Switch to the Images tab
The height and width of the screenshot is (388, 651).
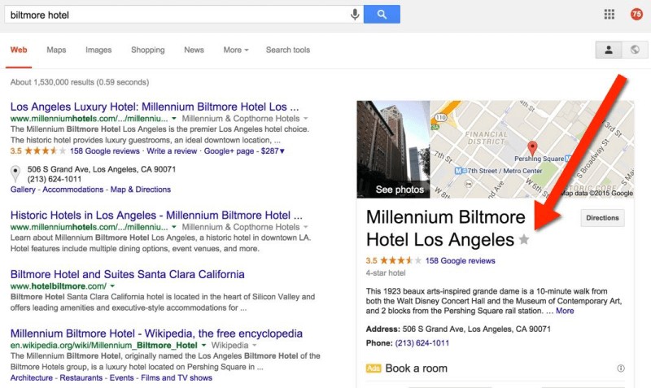98,50
